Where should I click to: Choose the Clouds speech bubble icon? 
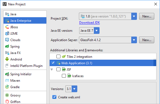point(7,40)
